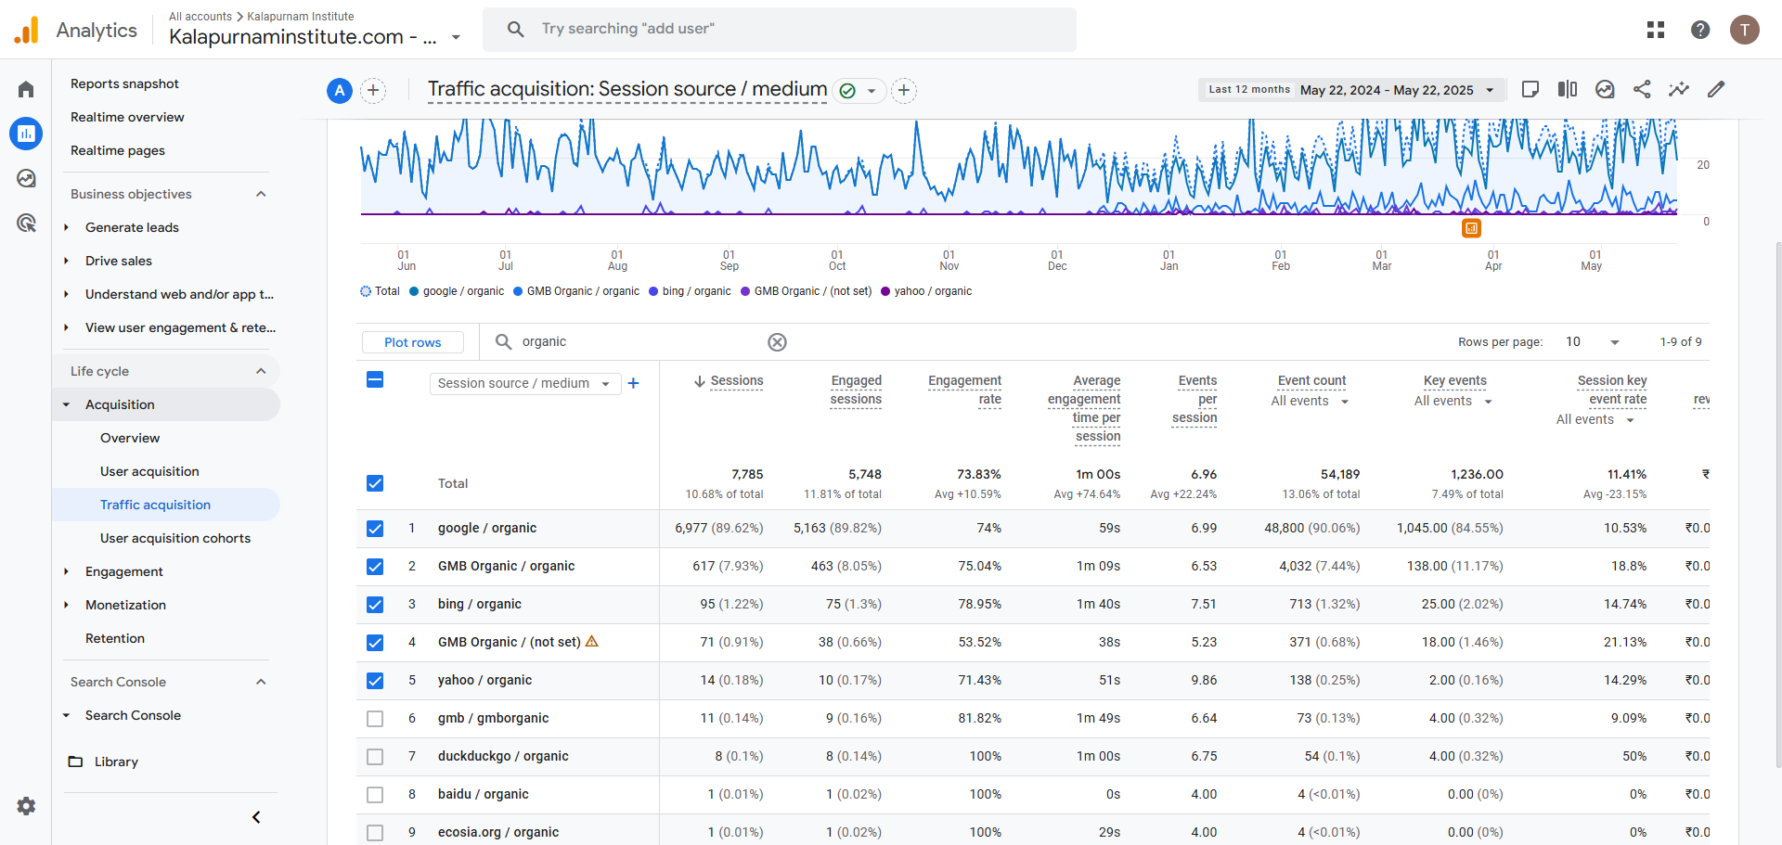Image resolution: width=1782 pixels, height=845 pixels.
Task: Add a secondary dimension plus icon
Action: [x=633, y=383]
